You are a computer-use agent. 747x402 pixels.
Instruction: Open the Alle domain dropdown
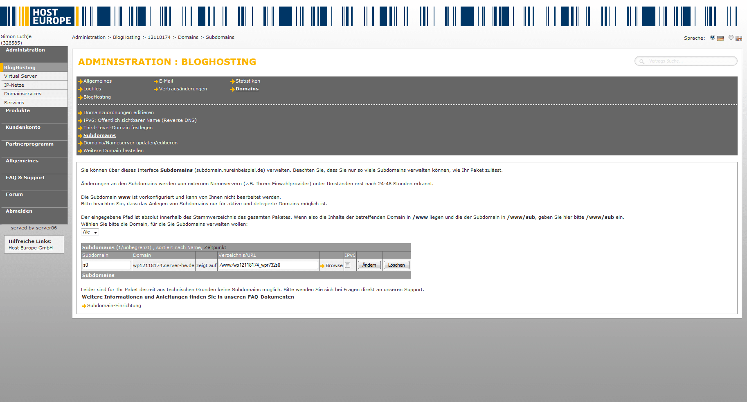tap(90, 232)
